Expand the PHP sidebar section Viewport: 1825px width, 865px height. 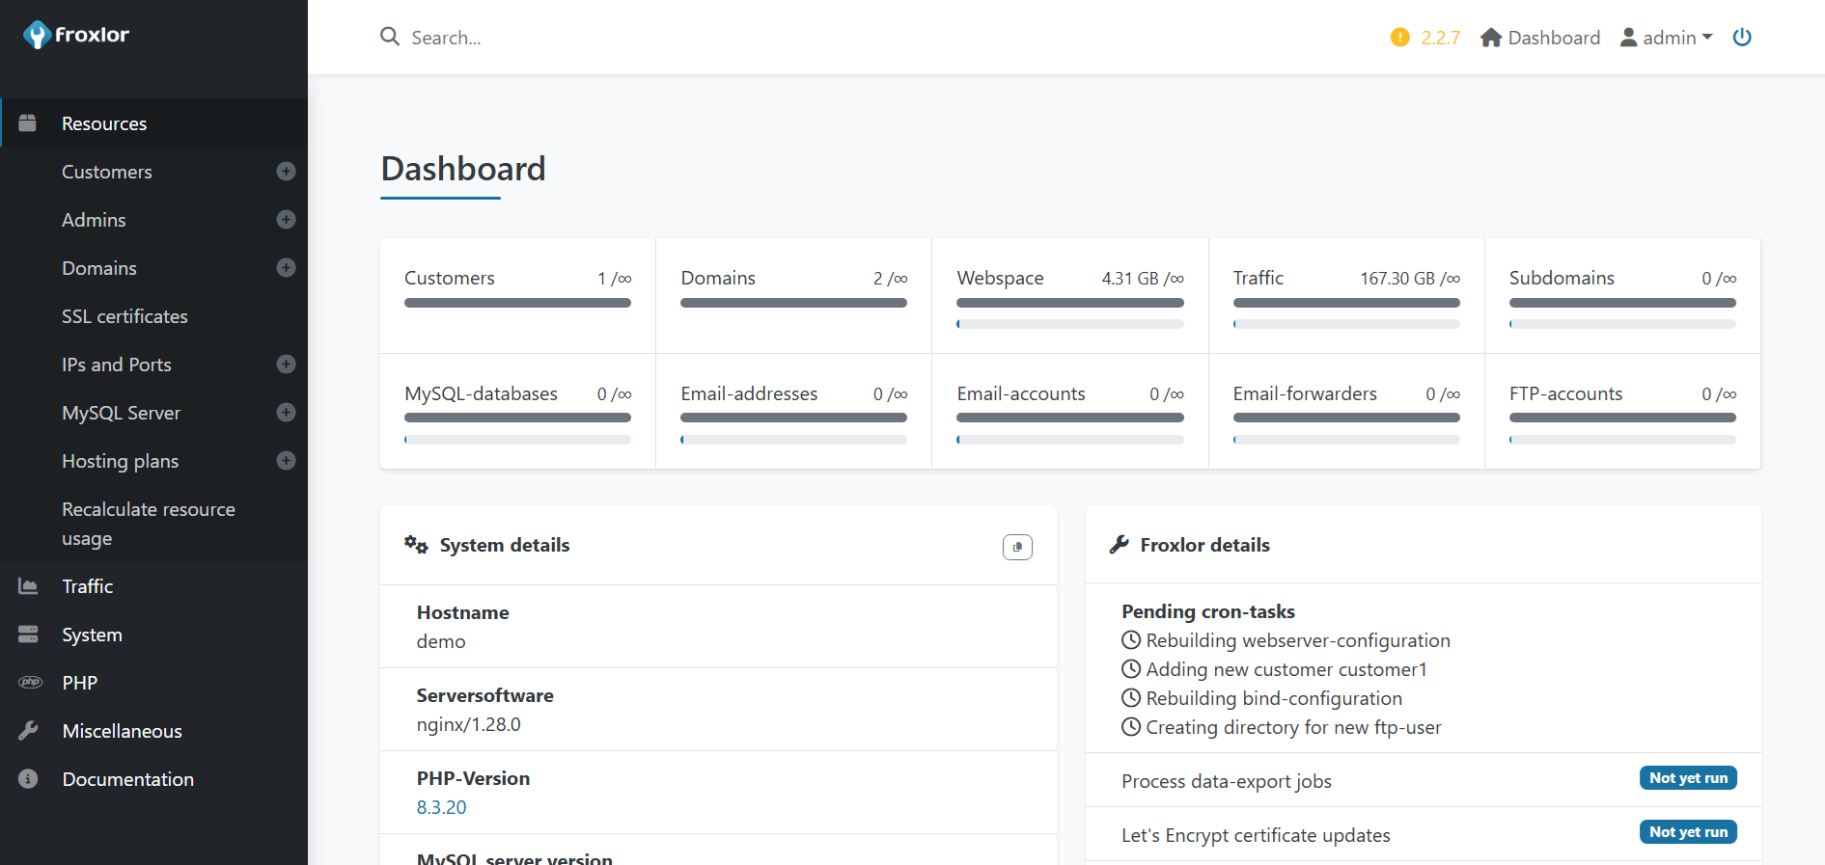pos(154,683)
